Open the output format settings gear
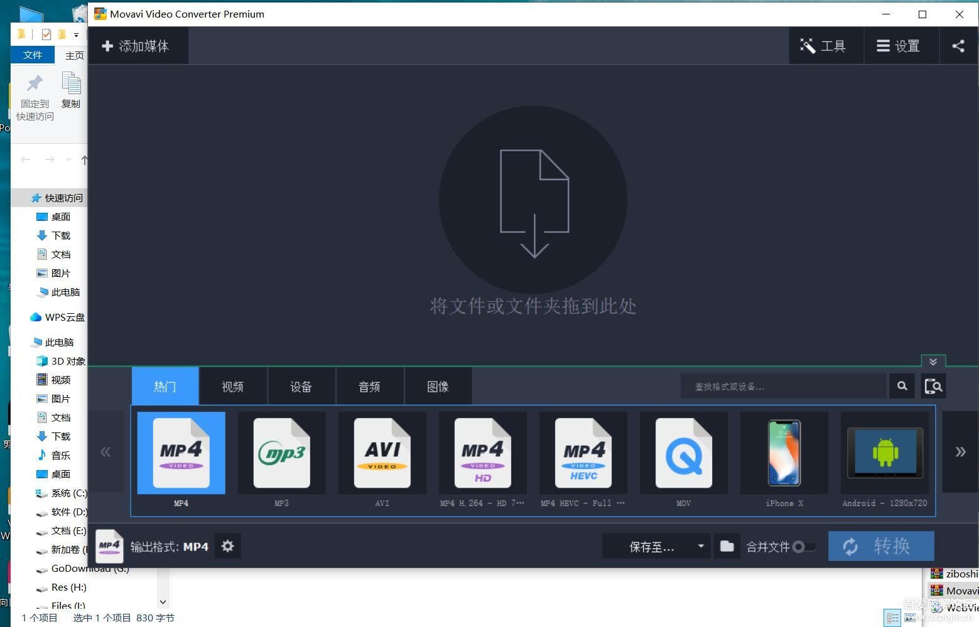 click(227, 546)
